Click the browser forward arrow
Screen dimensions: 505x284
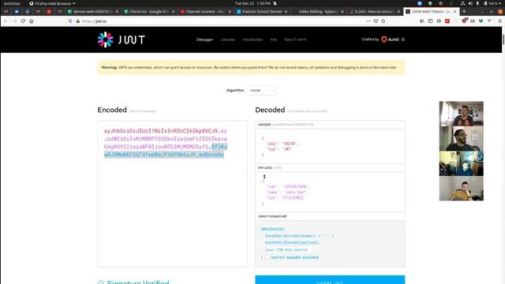14,21
